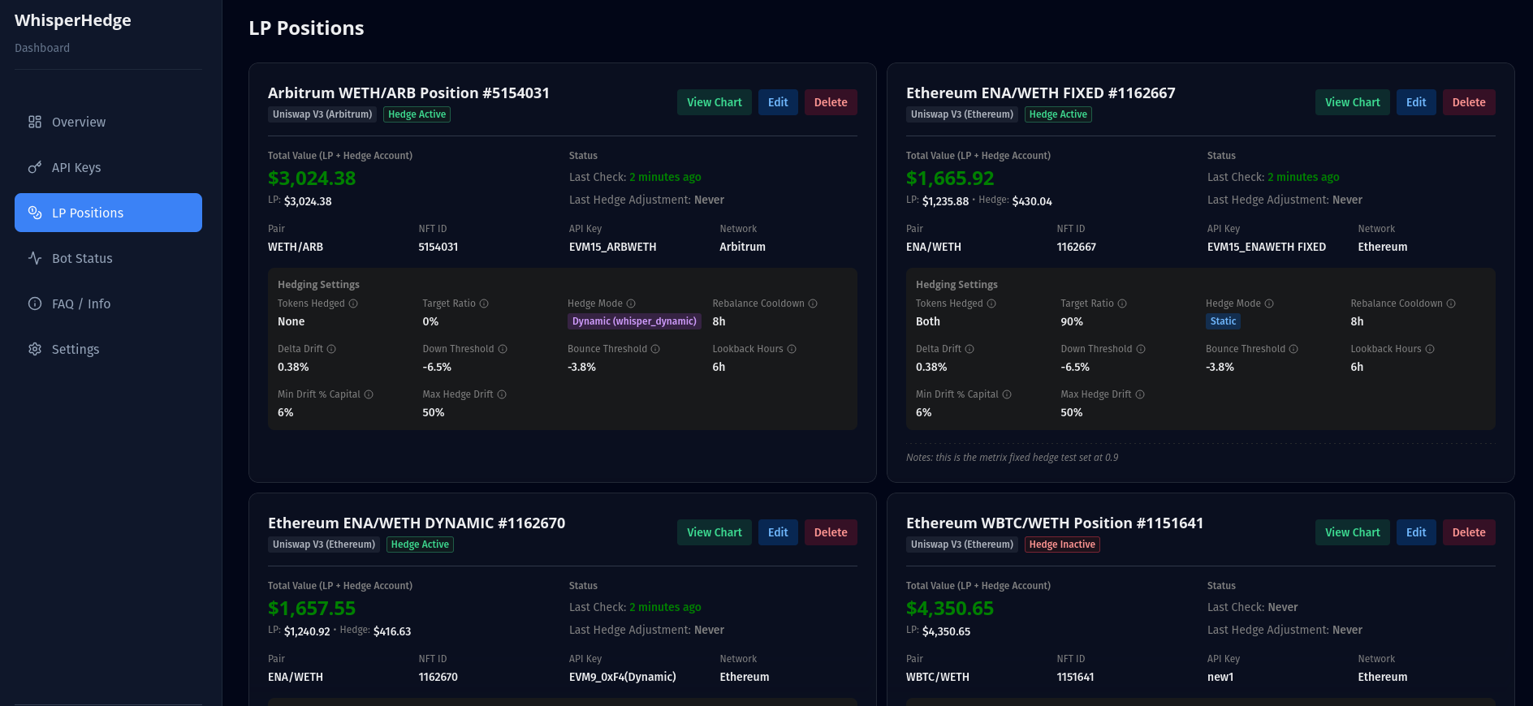Click the Uniswap V3 (Arbitrum) badge
This screenshot has width=1533, height=706.
pyautogui.click(x=322, y=114)
